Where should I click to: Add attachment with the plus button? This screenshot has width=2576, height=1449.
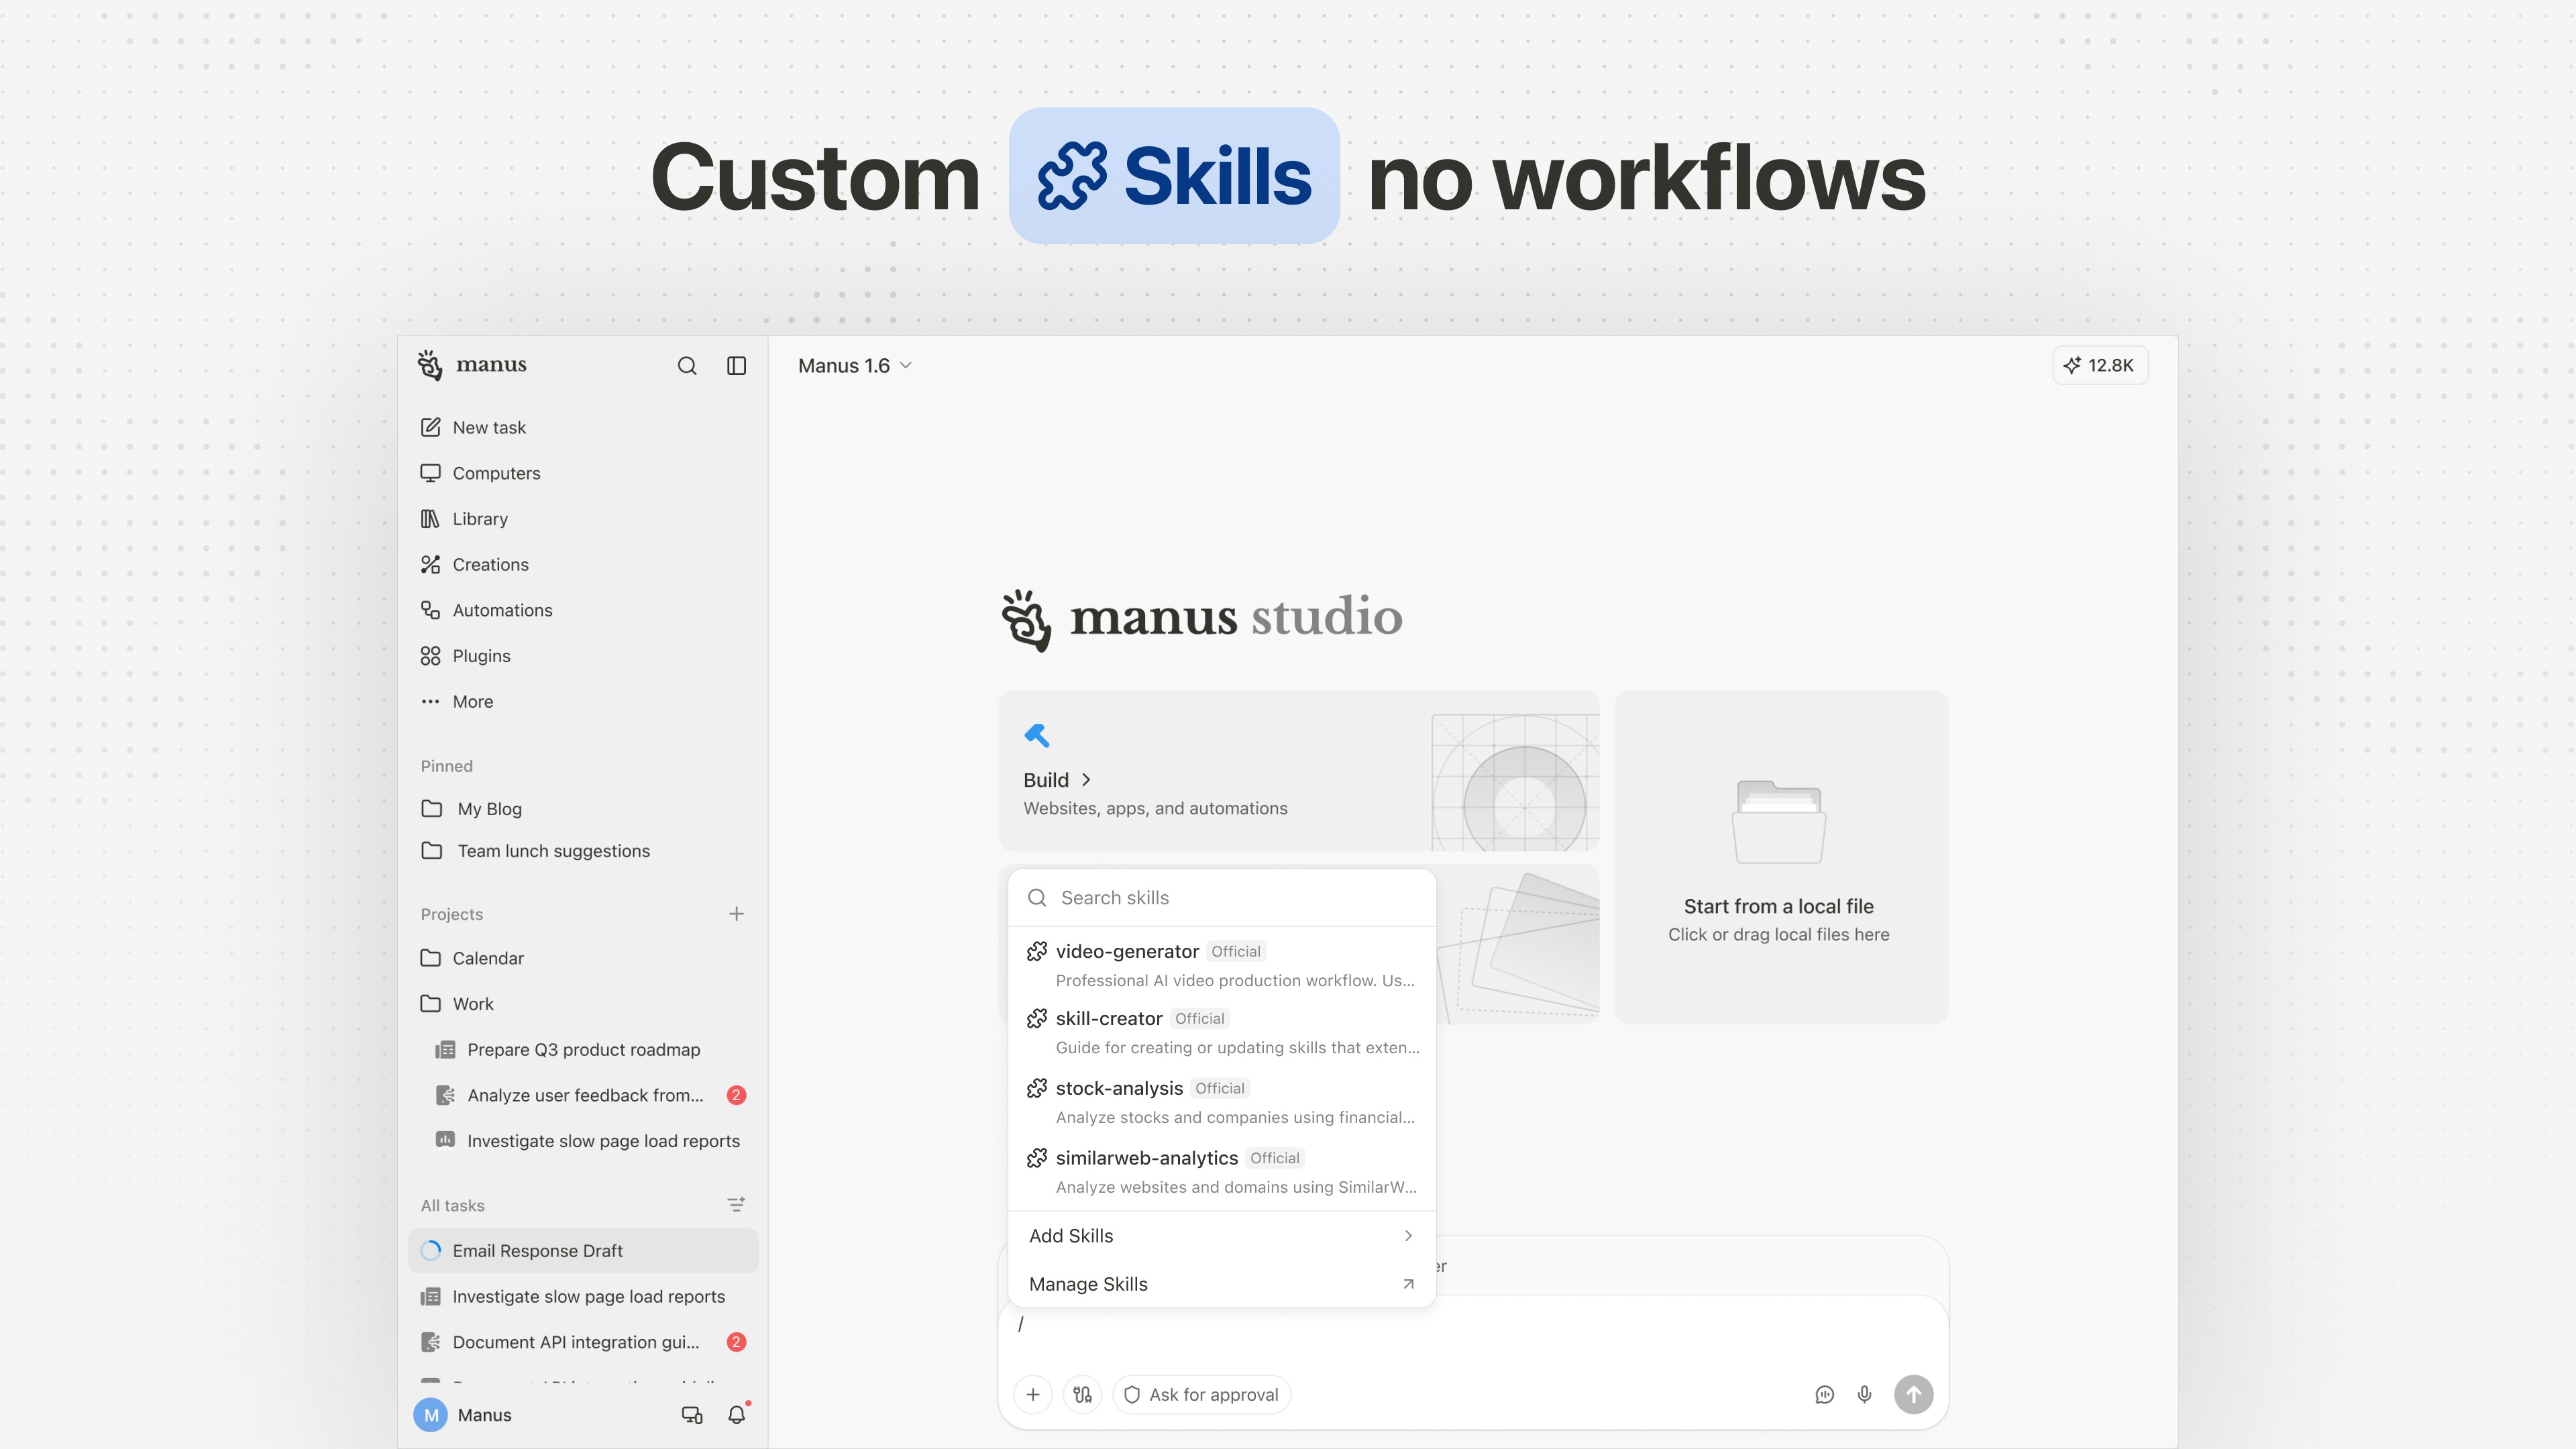(1033, 1395)
